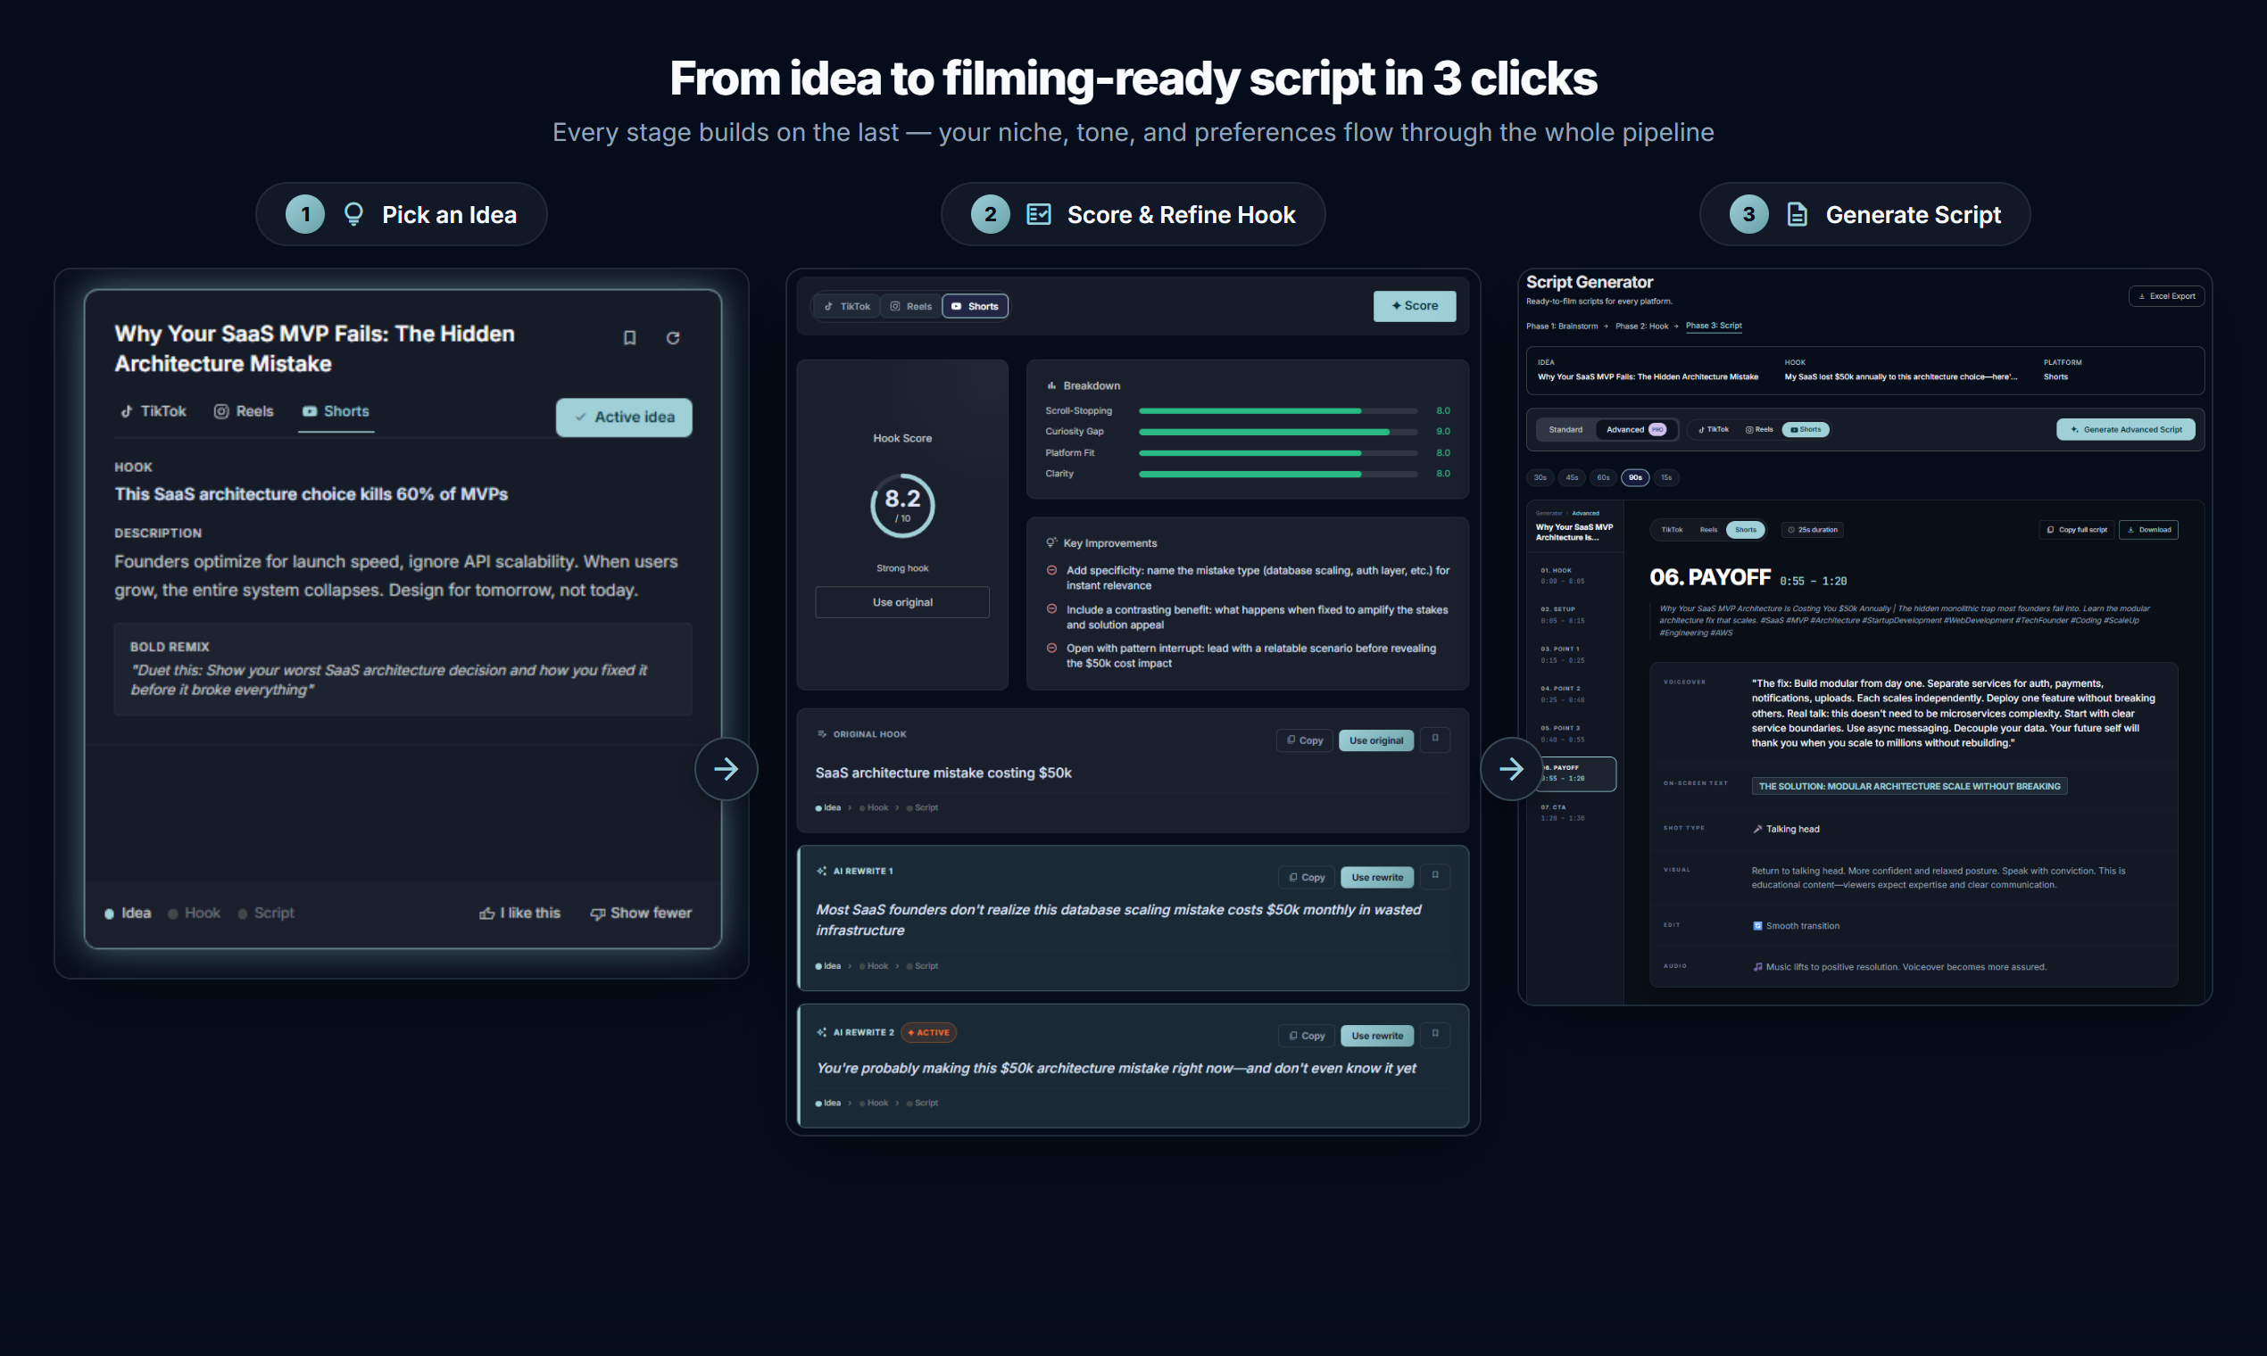
Task: Click the icon beside the Original Hook label
Action: coord(822,733)
